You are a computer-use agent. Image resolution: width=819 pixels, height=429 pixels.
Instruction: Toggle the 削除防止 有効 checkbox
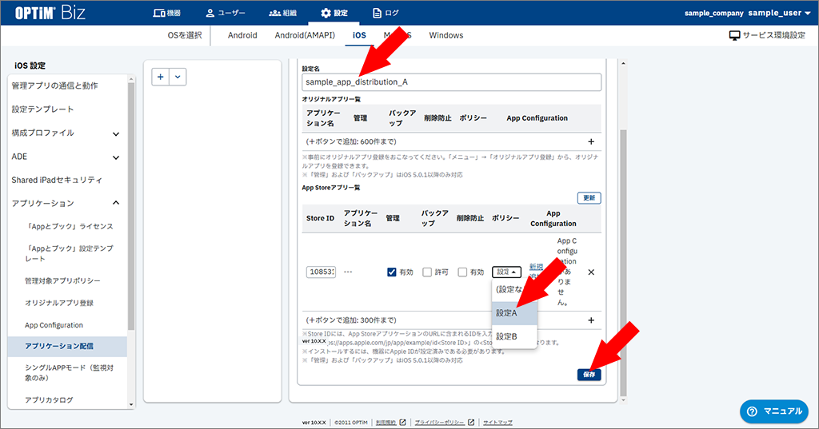pyautogui.click(x=462, y=272)
